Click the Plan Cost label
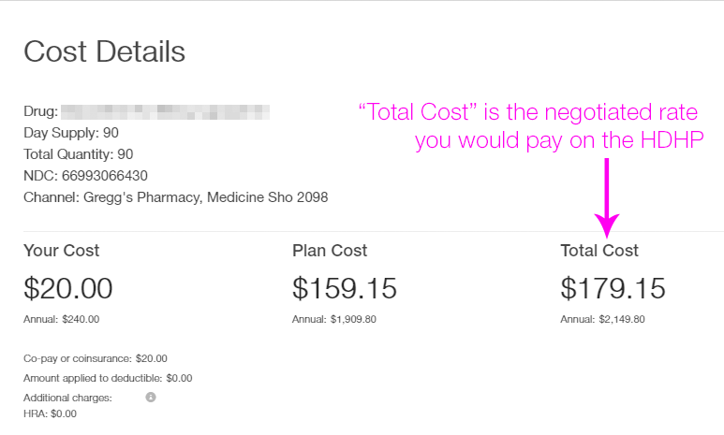Image resolution: width=724 pixels, height=435 pixels. [x=330, y=251]
